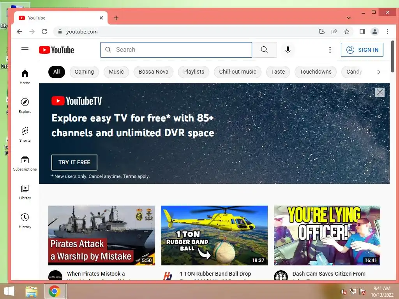This screenshot has width=399, height=299.
Task: Click the SIGN IN button
Action: (362, 50)
